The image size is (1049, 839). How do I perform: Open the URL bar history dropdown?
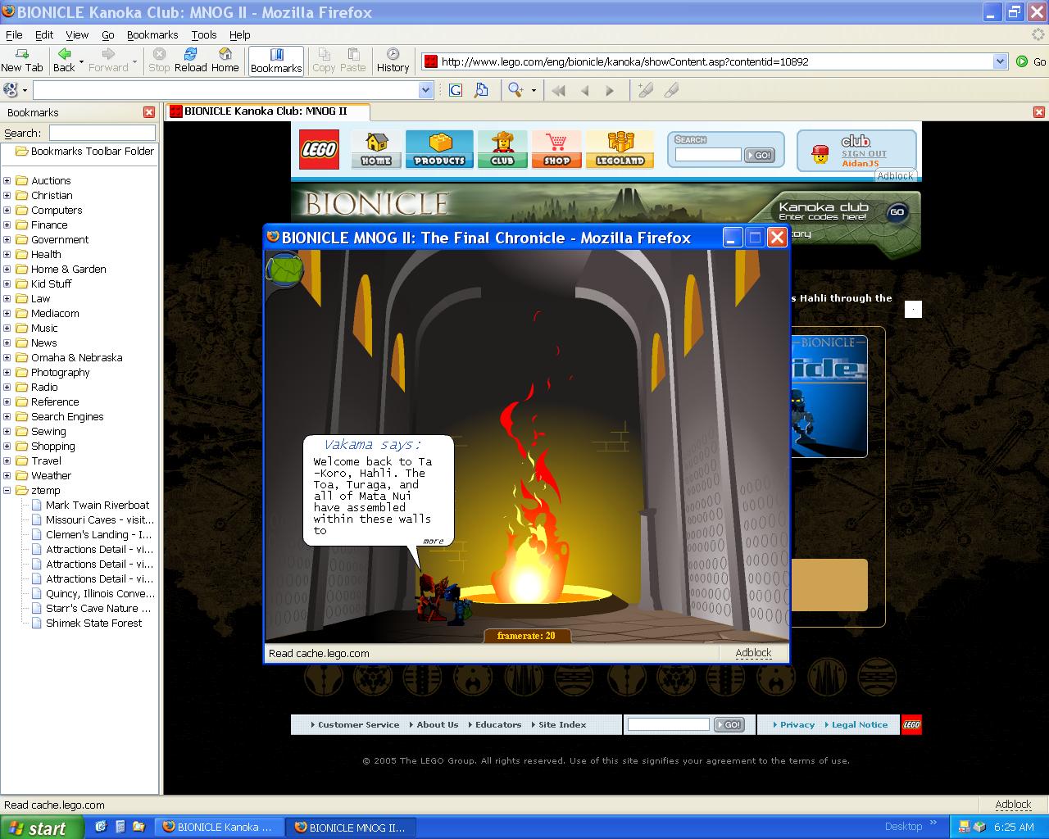pyautogui.click(x=1000, y=61)
